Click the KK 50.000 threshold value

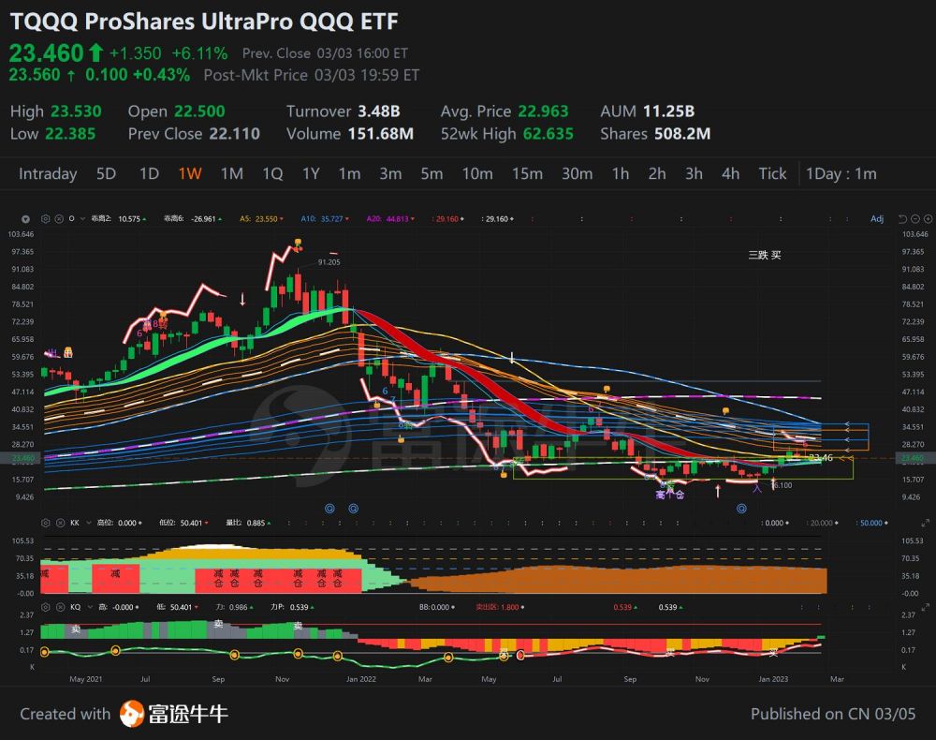coord(870,523)
